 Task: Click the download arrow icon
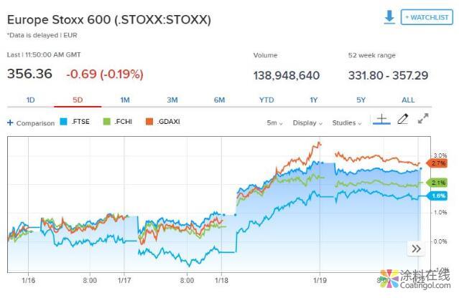(x=389, y=17)
